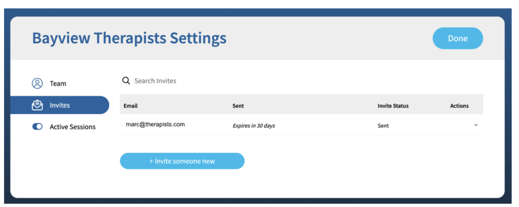This screenshot has width=519, height=207.
Task: Click the Expires in 30 days text
Action: point(254,126)
